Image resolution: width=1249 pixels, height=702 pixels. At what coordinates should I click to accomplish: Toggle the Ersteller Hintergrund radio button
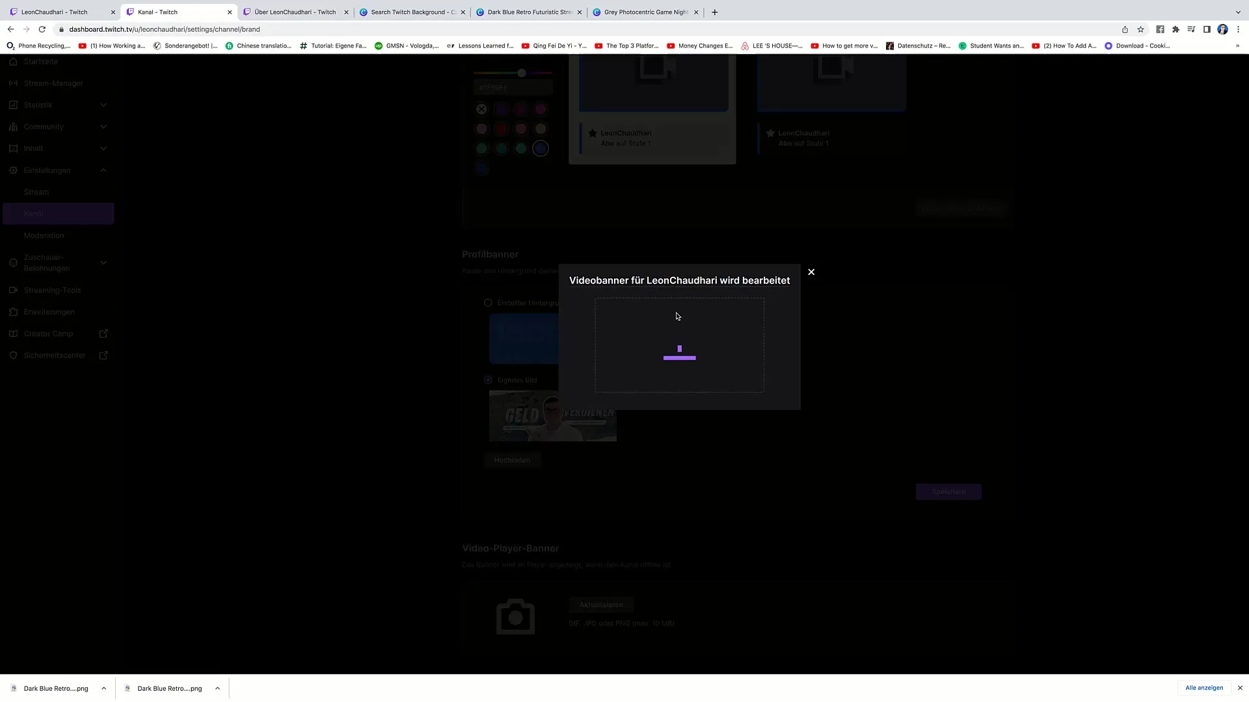487,302
